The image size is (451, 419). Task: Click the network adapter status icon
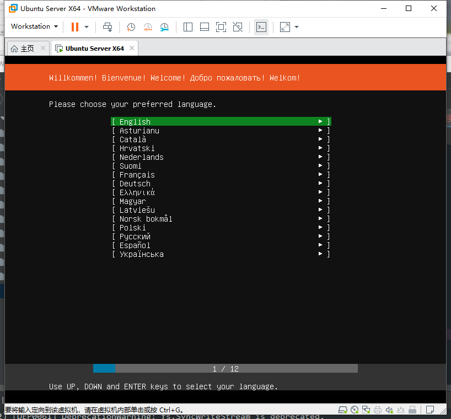pos(366,410)
